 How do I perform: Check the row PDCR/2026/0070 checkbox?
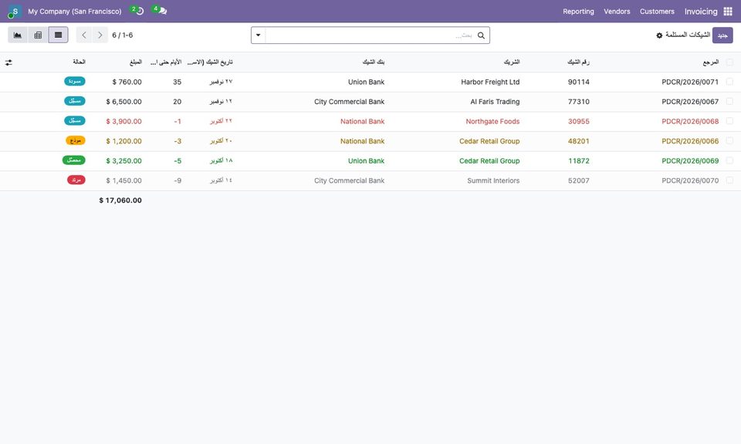tap(729, 180)
